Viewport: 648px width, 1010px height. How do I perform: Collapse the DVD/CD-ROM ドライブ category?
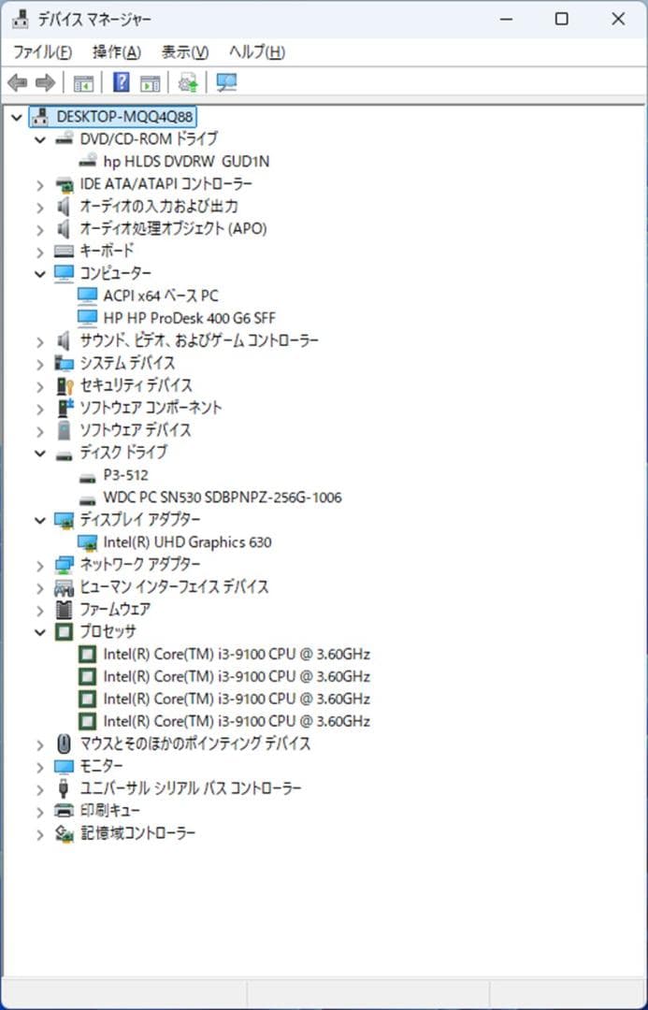[x=40, y=139]
